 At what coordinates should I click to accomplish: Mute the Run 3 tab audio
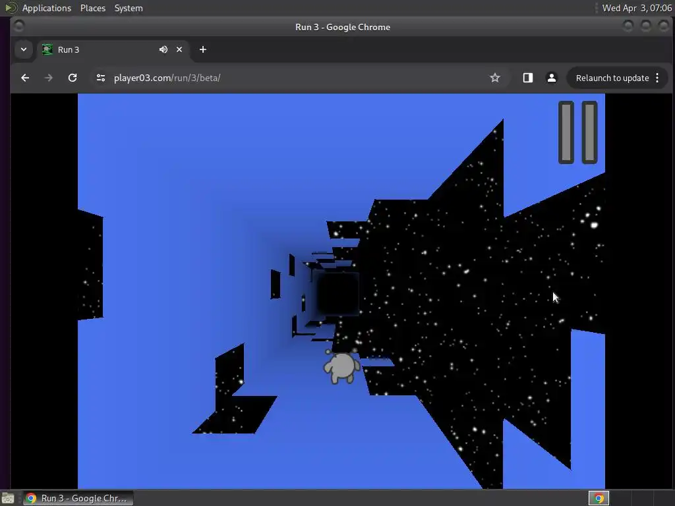(163, 49)
